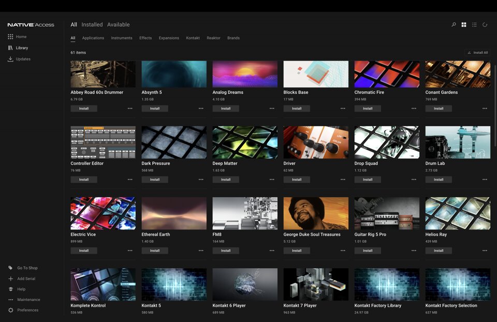Install Abbey Road 60s Drummer
497x322 pixels.
coord(84,109)
